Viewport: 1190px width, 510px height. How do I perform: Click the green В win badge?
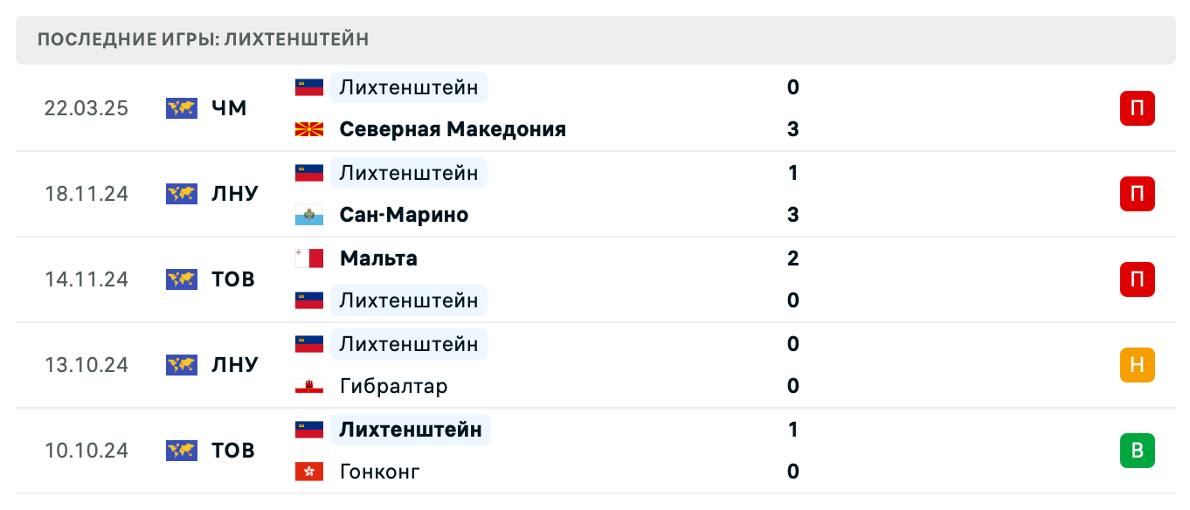click(x=1137, y=451)
